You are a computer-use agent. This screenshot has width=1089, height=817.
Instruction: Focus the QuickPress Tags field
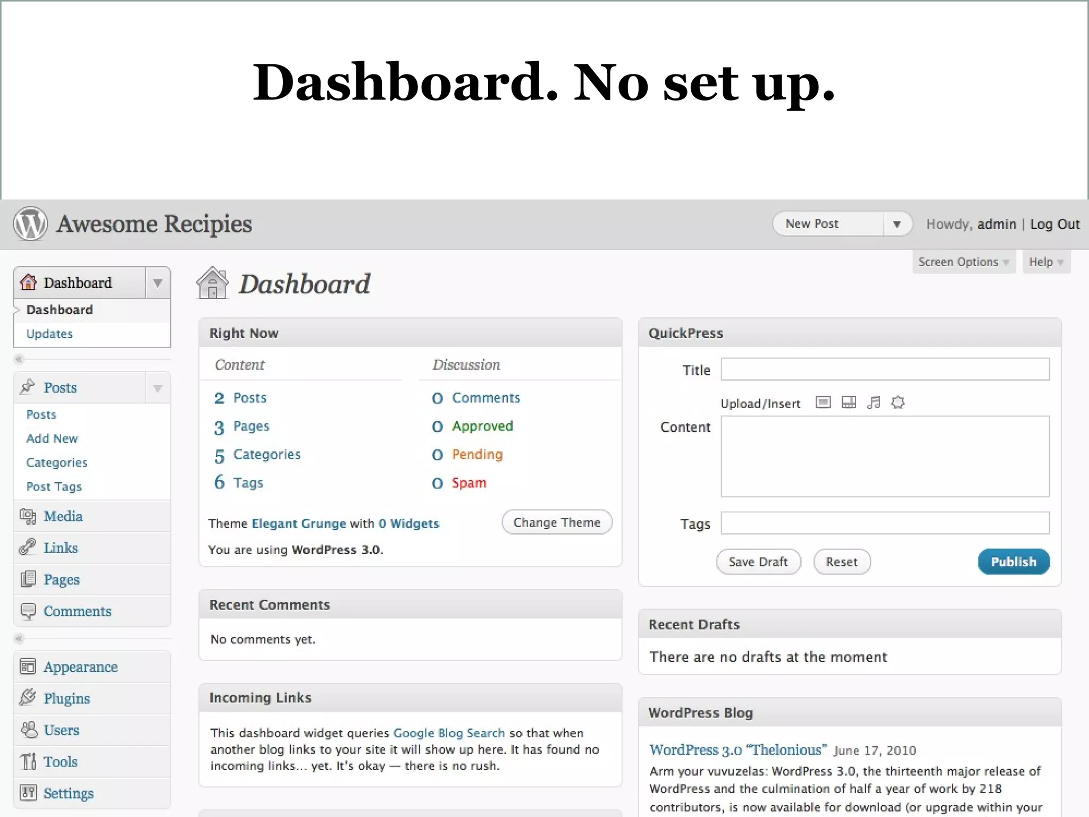click(885, 523)
